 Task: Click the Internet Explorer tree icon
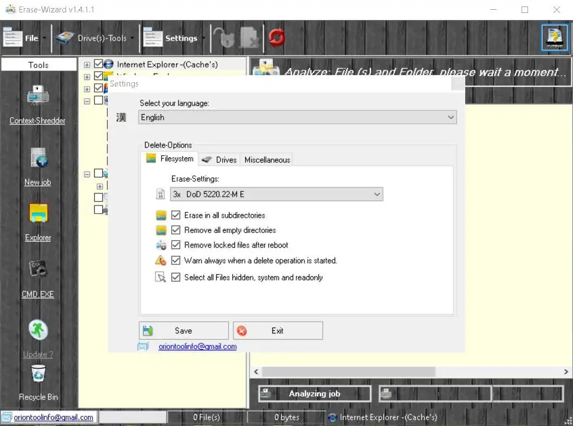[x=108, y=64]
